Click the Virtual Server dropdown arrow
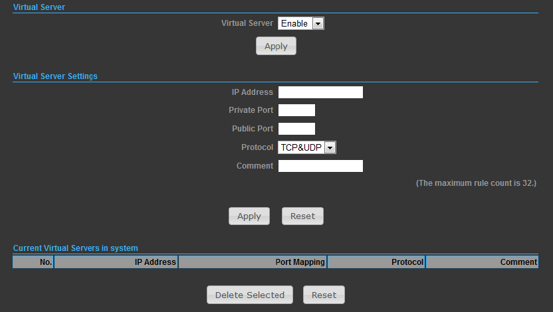 click(318, 24)
